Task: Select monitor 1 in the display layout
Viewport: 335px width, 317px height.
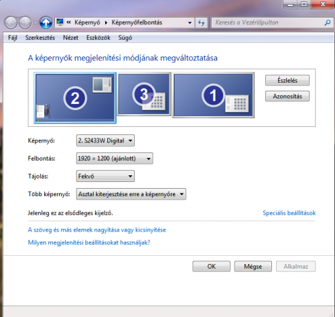Action: click(213, 95)
